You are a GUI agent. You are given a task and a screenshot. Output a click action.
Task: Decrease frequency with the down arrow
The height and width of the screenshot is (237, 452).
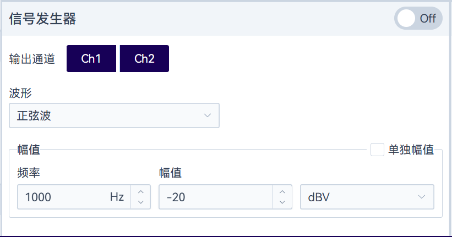point(140,202)
